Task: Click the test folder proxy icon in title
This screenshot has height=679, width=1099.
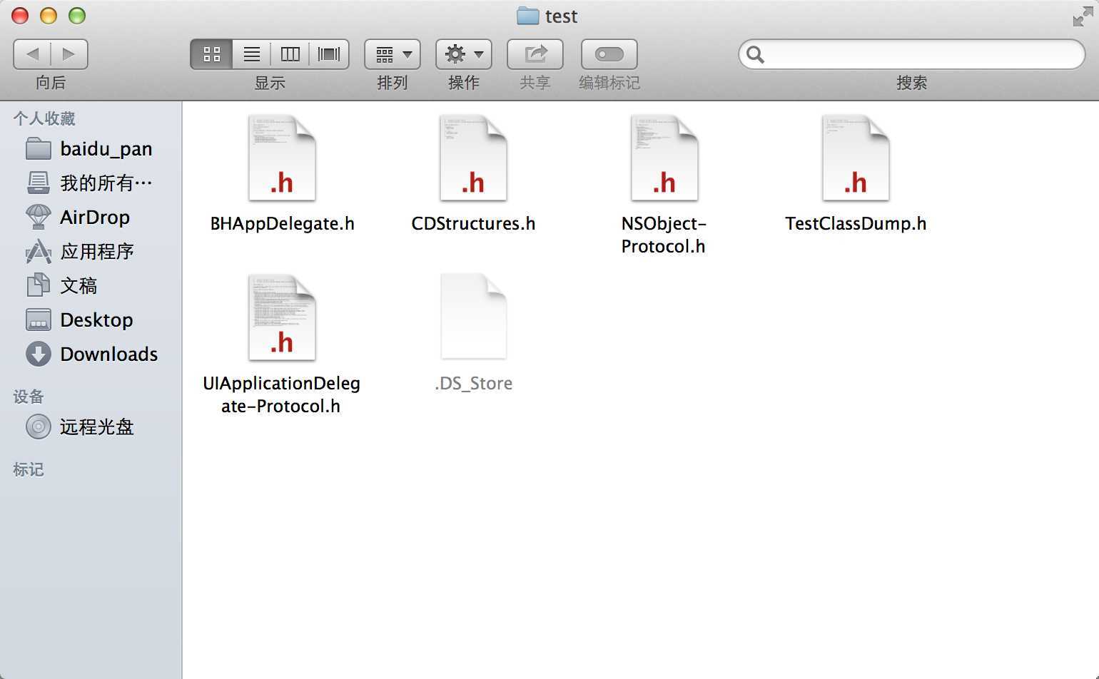Action: 527,16
